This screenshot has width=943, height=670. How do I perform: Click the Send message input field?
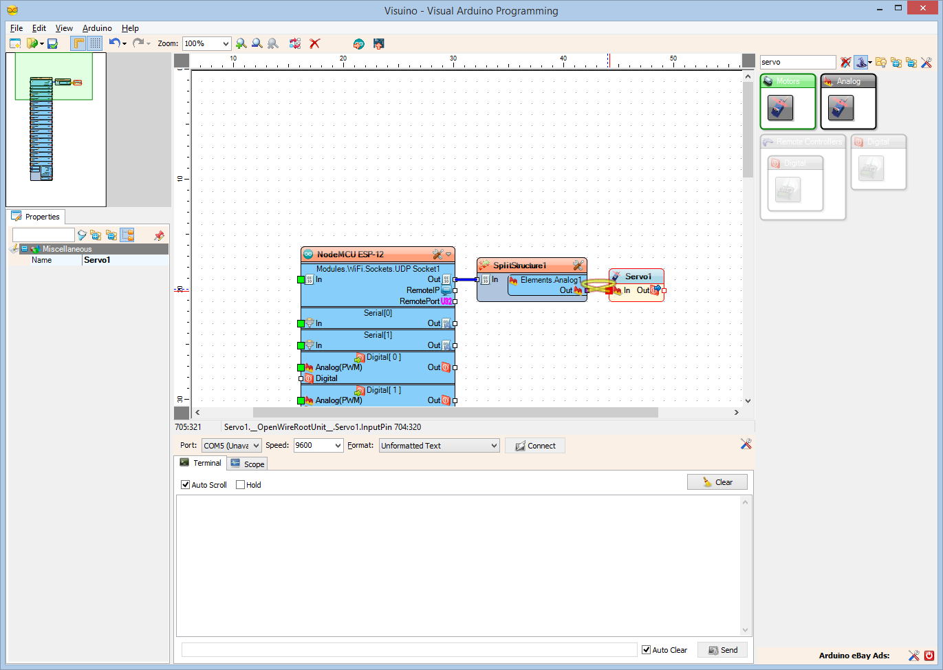click(409, 649)
